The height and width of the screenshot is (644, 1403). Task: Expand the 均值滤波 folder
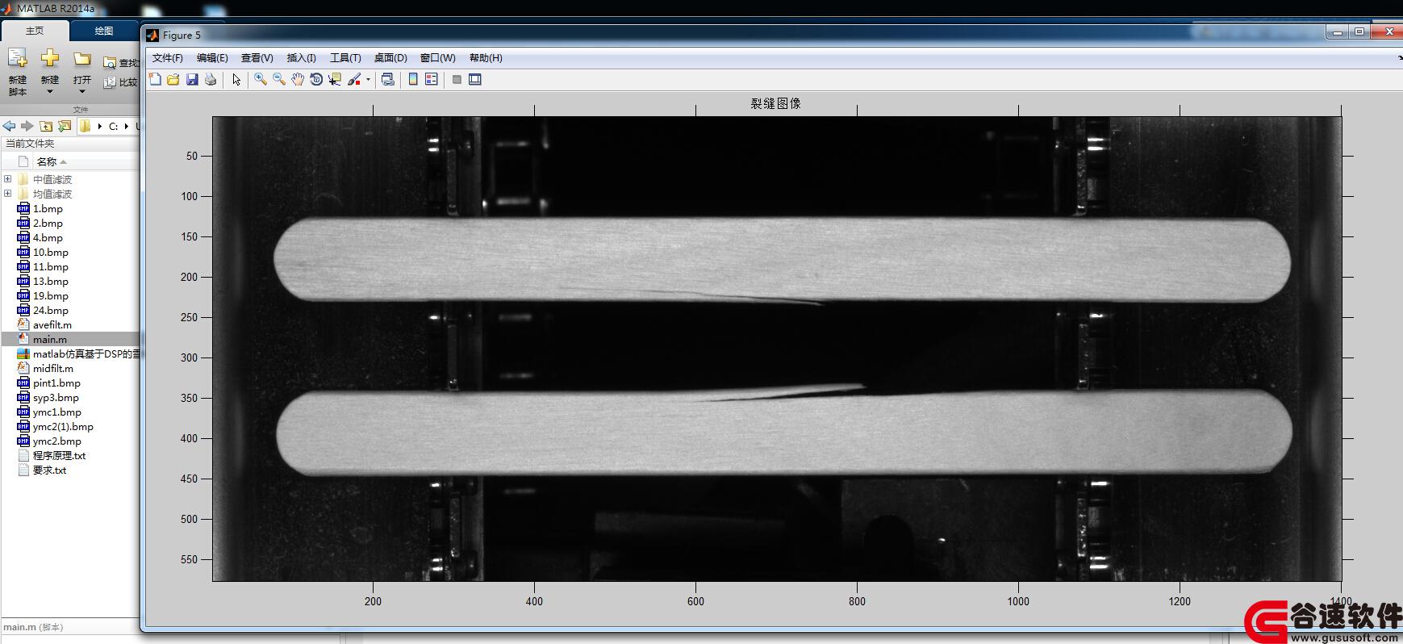click(8, 194)
